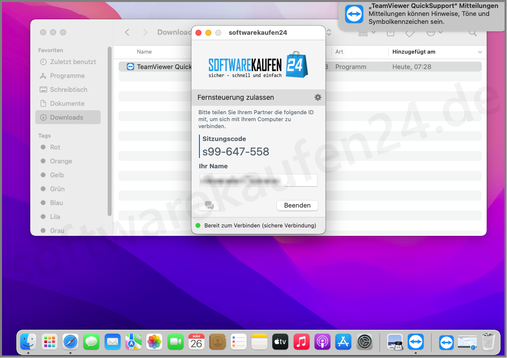Open Mail from the Dock
Image resolution: width=507 pixels, height=358 pixels.
tap(113, 342)
